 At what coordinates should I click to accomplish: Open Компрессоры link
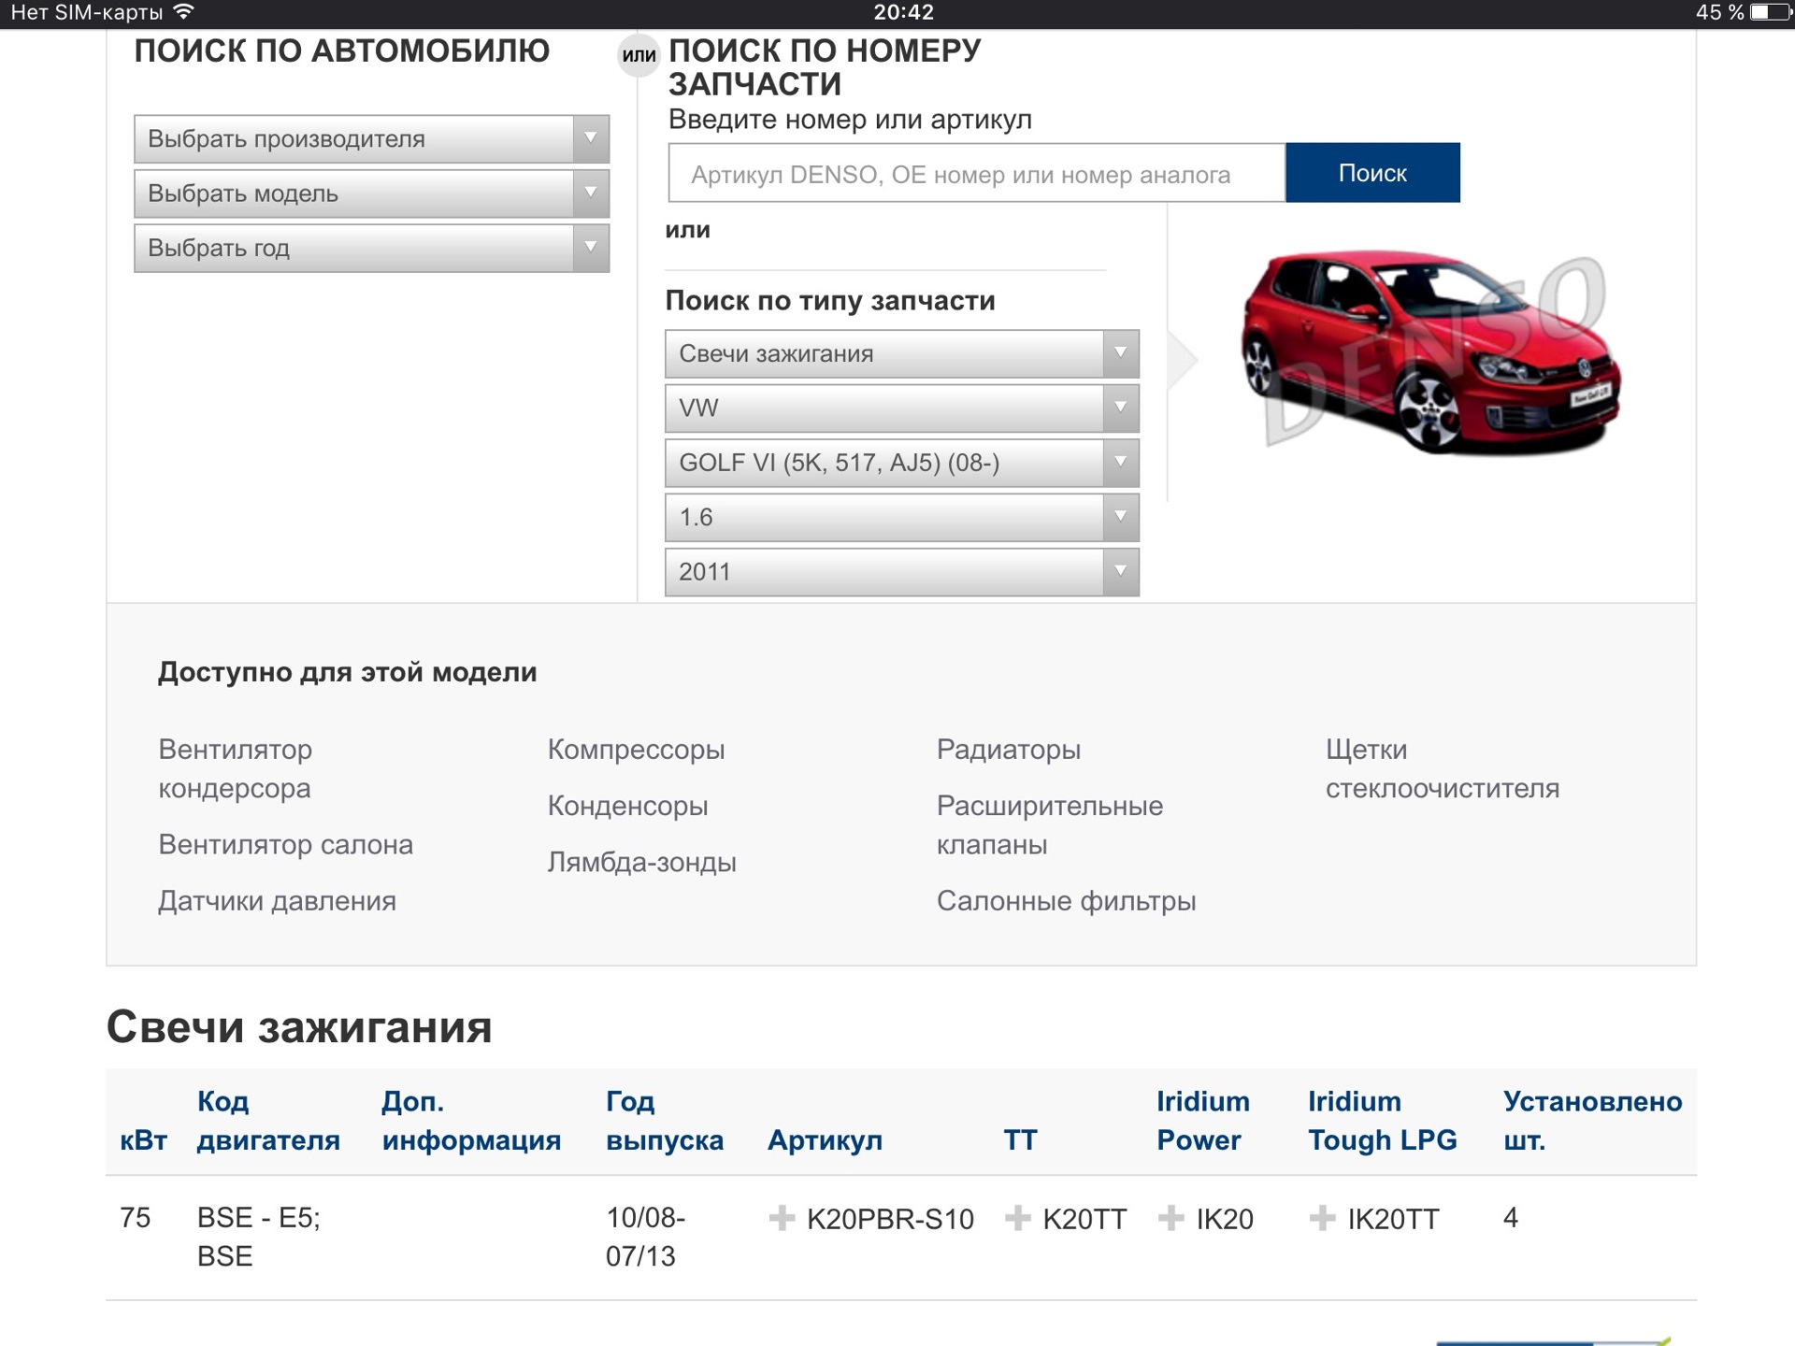point(636,750)
